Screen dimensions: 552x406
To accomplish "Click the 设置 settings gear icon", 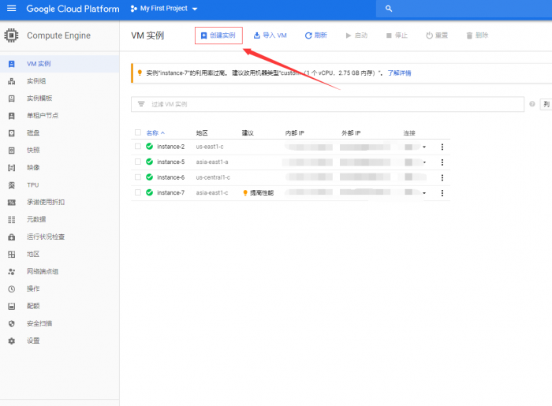I will click(11, 341).
